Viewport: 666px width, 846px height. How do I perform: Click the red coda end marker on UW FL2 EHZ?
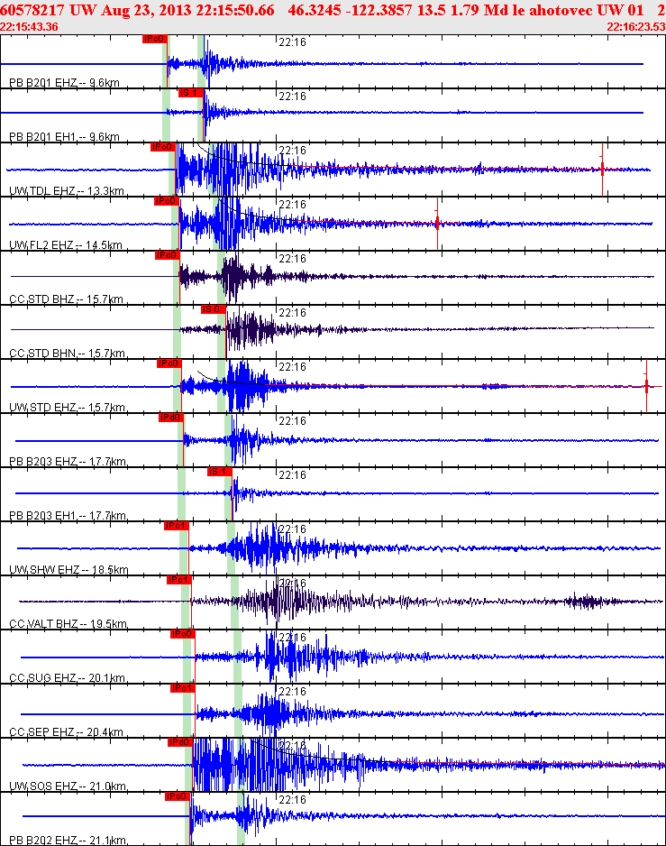coord(437,223)
